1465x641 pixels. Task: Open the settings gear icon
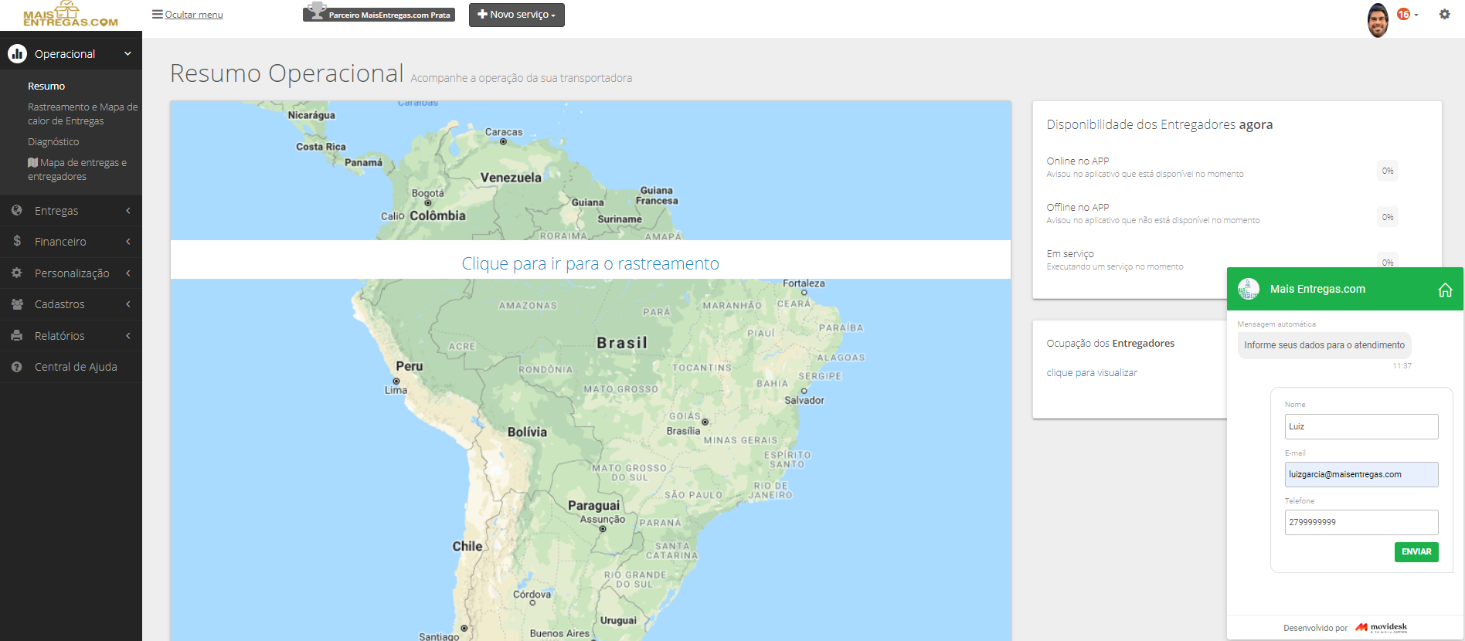click(1444, 14)
